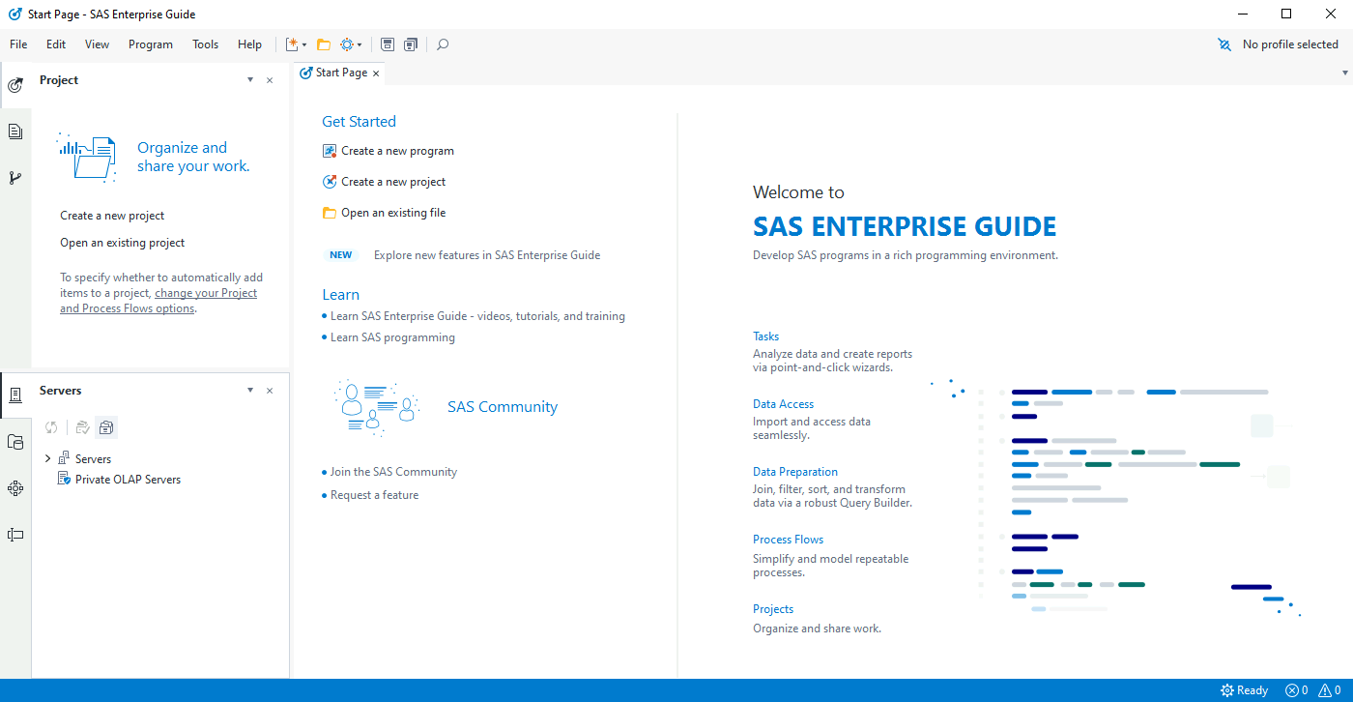
Task: Toggle the highlighted Servers pane toolbar button
Action: point(106,427)
